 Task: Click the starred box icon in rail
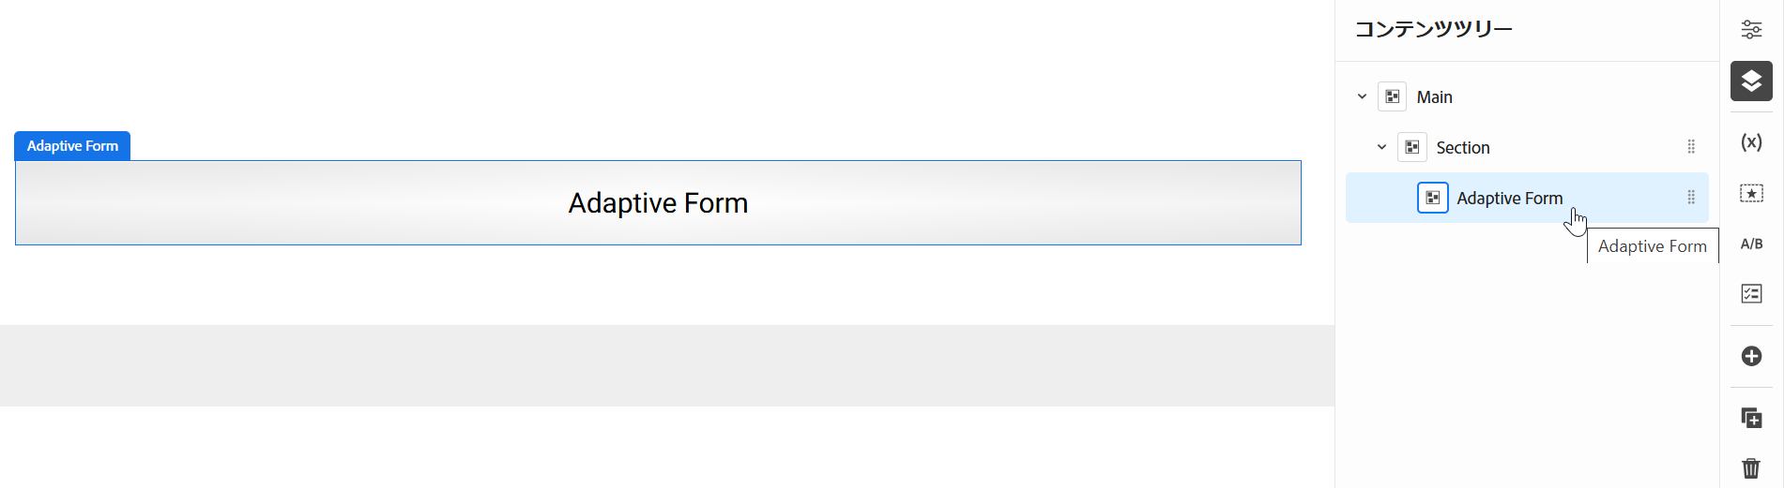pos(1751,193)
